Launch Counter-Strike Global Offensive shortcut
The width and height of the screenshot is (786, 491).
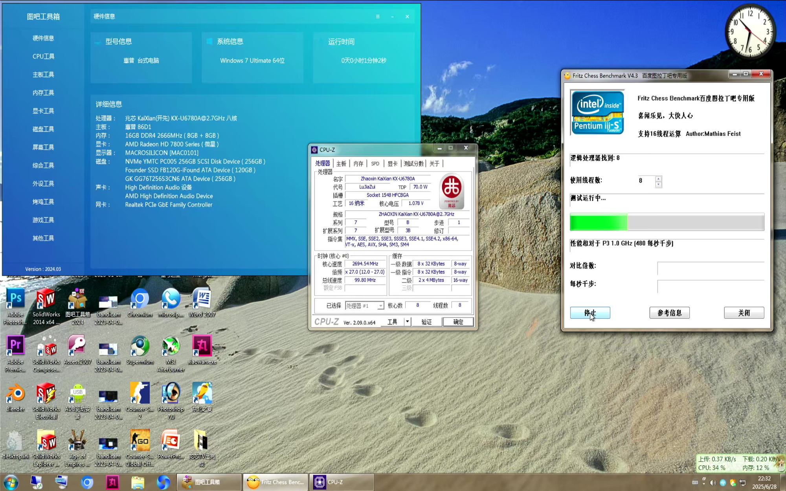(x=140, y=448)
